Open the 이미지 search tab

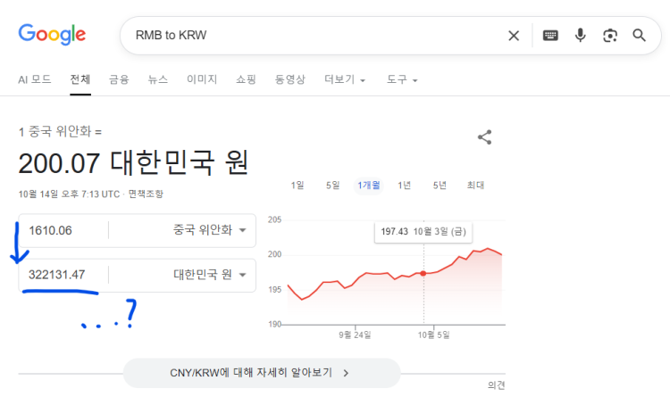202,79
